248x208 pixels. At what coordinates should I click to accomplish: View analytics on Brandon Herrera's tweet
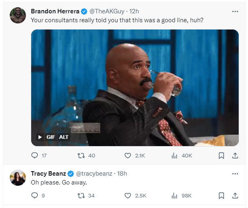[x=175, y=155]
